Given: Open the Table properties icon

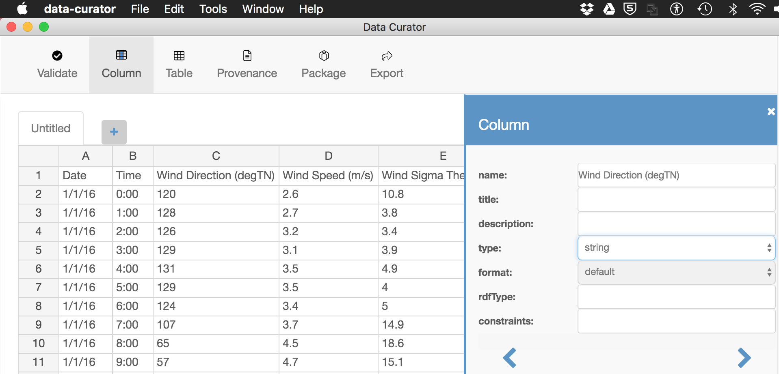Looking at the screenshot, I should tap(179, 56).
